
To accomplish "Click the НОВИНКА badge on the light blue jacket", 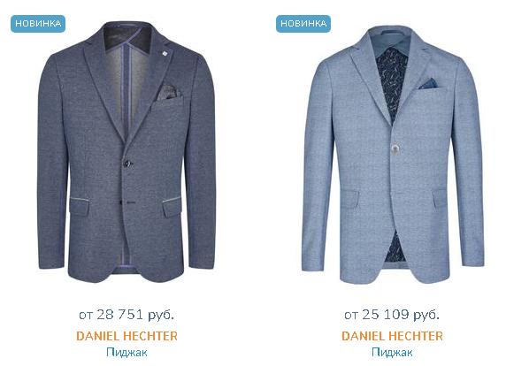I will (303, 24).
